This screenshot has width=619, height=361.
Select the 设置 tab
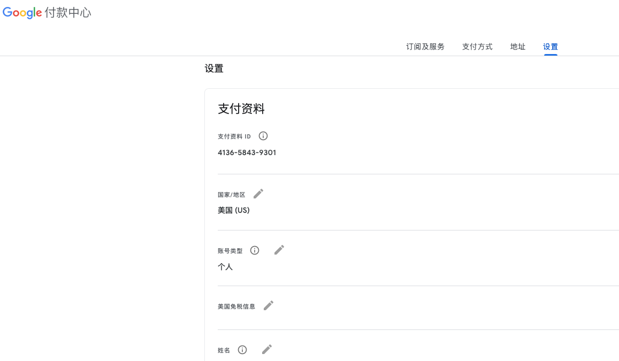[551, 47]
